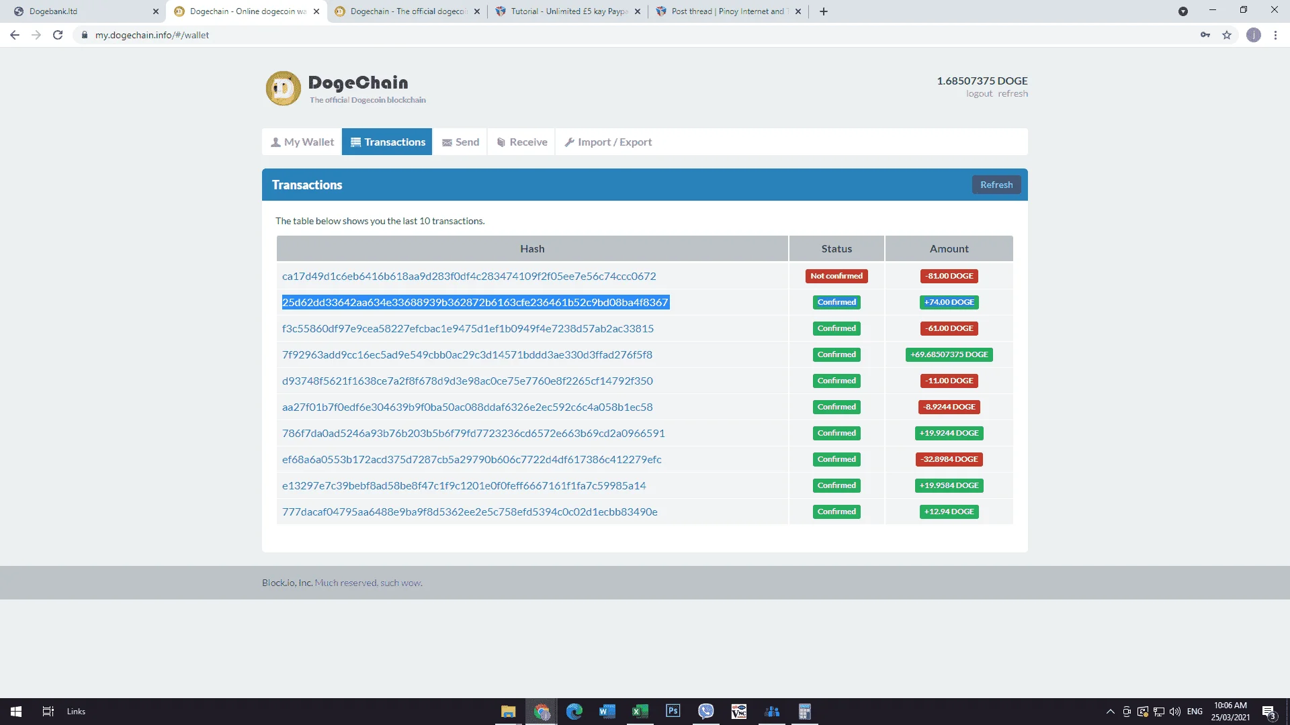Click the logout link
1290x725 pixels.
pyautogui.click(x=979, y=94)
